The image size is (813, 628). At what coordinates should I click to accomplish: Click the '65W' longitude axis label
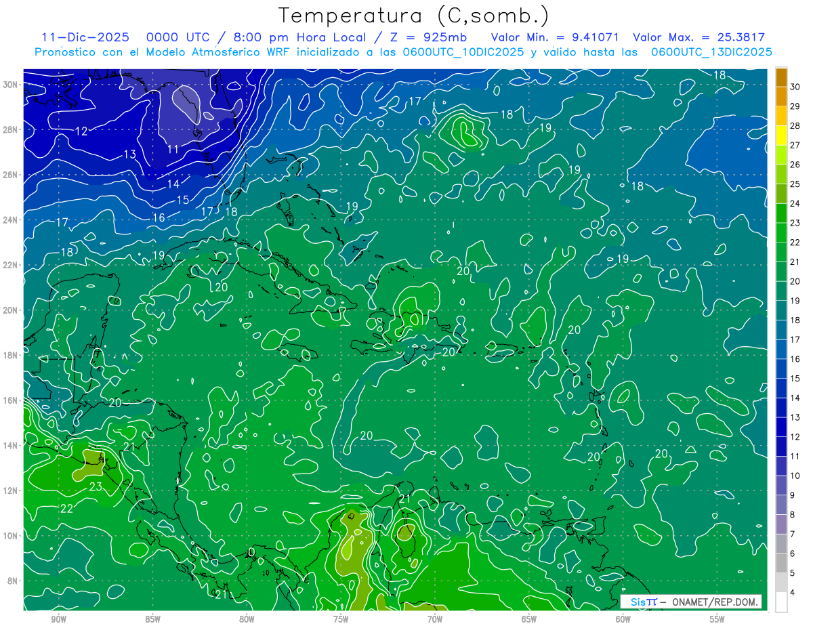click(529, 619)
